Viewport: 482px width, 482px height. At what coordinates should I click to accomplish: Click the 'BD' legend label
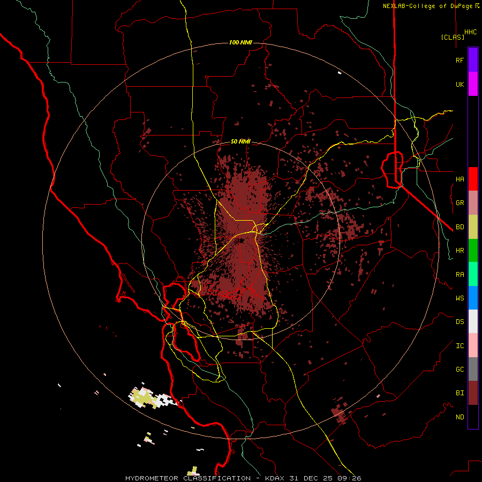click(460, 227)
